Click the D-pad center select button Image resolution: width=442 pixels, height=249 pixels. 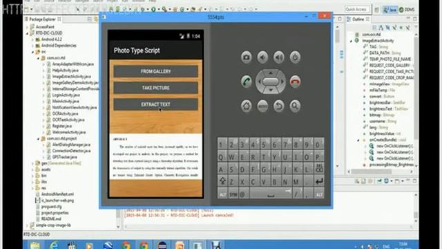pyautogui.click(x=271, y=82)
